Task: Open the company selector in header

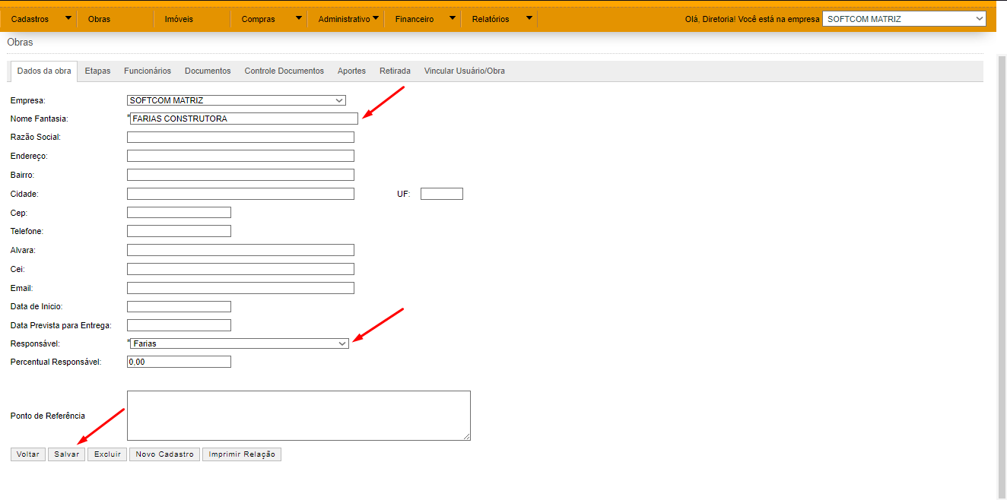Action: point(904,19)
